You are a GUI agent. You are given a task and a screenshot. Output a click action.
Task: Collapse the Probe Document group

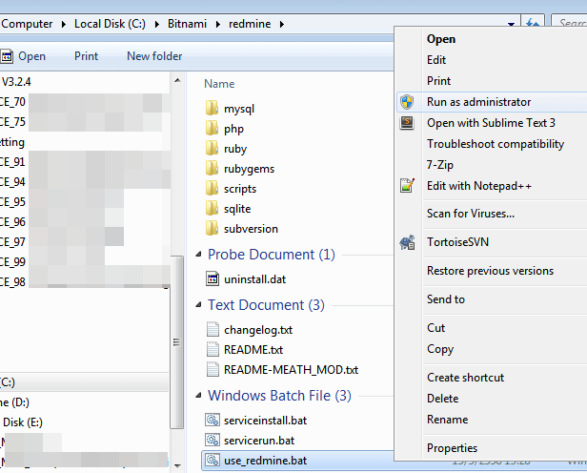(x=198, y=256)
